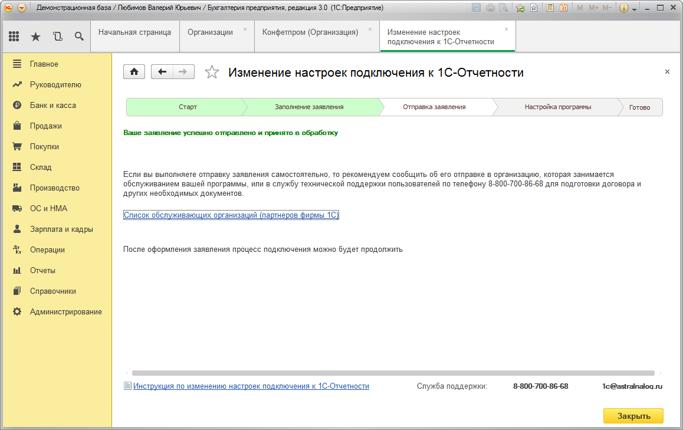Open the sections grid menu icon

[x=14, y=37]
